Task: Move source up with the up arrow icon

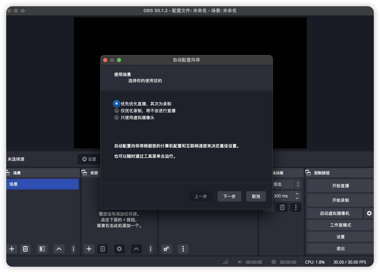Action: point(136,249)
